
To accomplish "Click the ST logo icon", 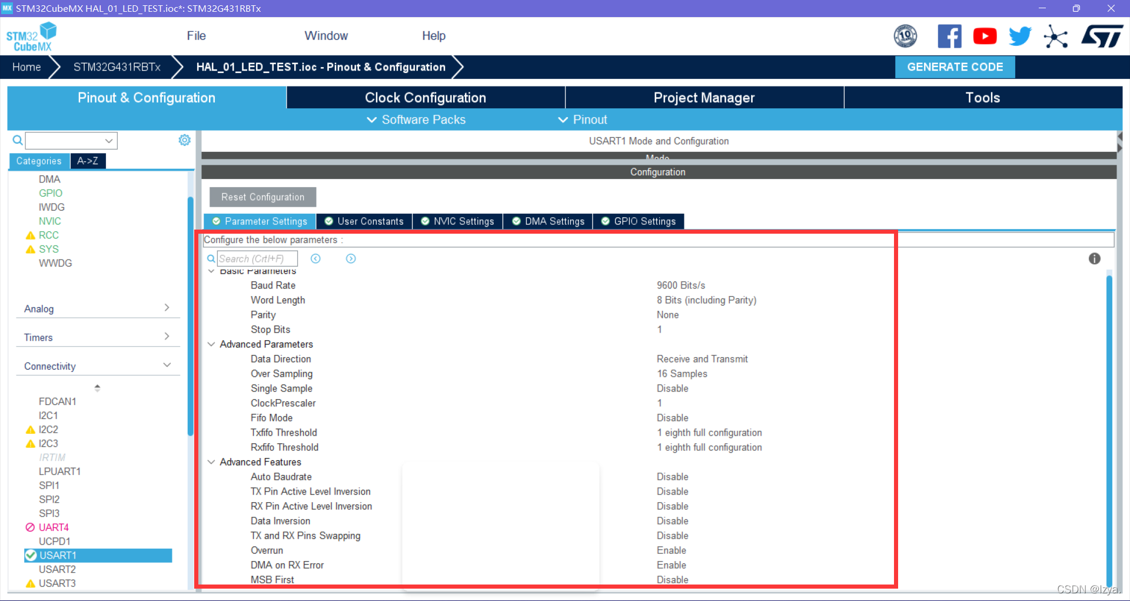I will coord(1102,36).
